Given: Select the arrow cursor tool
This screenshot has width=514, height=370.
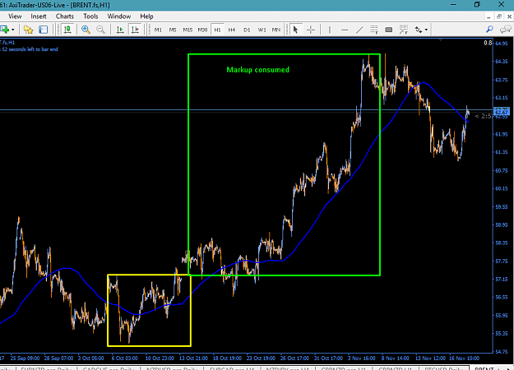Looking at the screenshot, I should tap(296, 30).
